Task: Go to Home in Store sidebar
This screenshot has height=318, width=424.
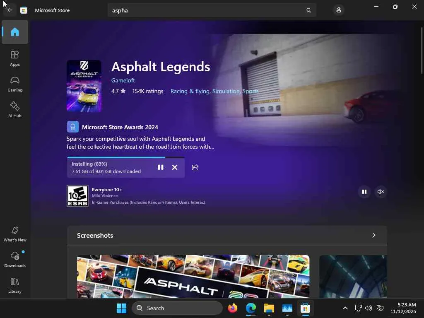Action: click(x=15, y=32)
